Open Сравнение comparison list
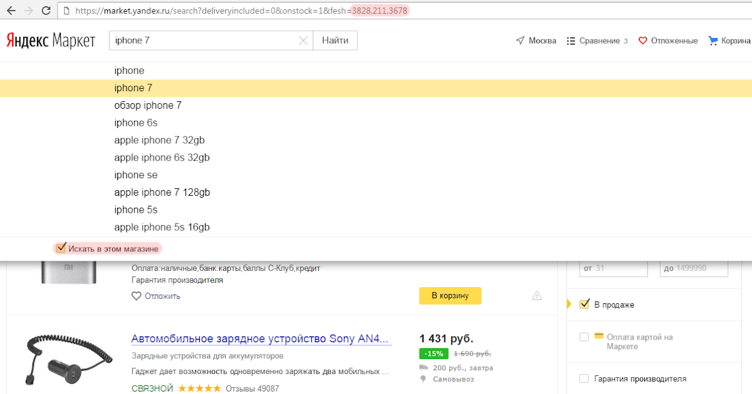Image resolution: width=752 pixels, height=394 pixels. tap(597, 41)
